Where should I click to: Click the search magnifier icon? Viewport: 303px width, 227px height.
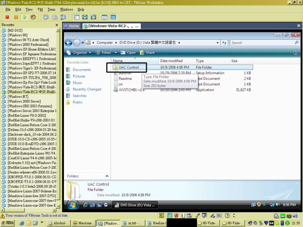(x=297, y=42)
